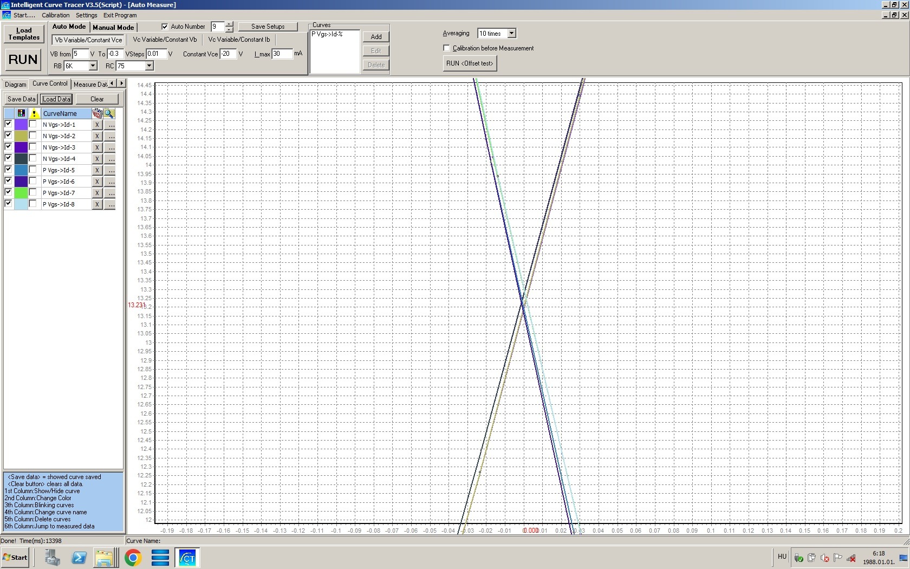Open Google Chrome from the taskbar
This screenshot has width=910, height=569.
coord(133,557)
